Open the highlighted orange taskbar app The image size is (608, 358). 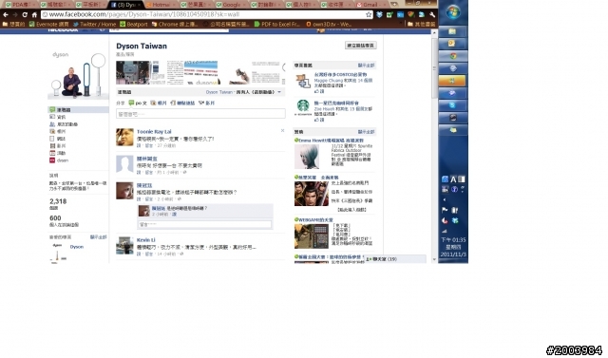(x=452, y=81)
